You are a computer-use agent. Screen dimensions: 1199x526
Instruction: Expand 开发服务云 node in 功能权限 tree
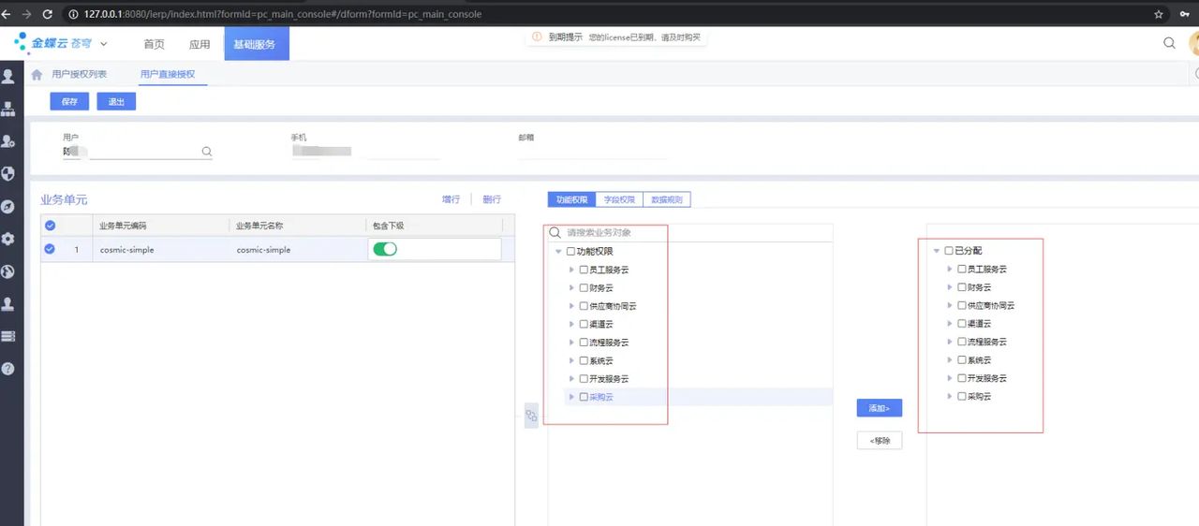571,379
